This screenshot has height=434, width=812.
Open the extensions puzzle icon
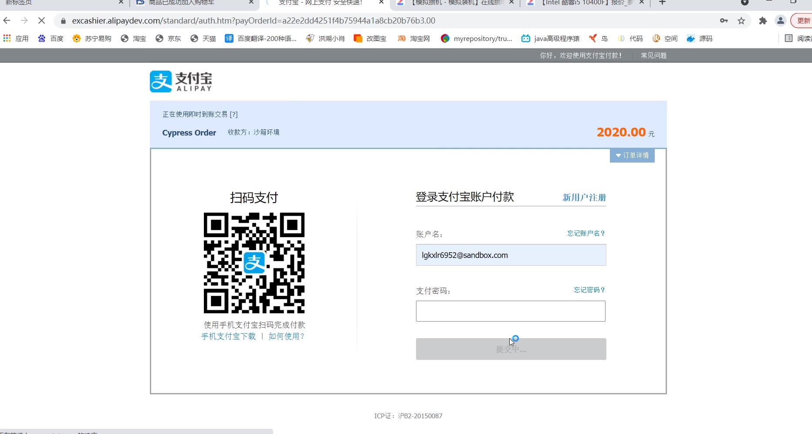(763, 20)
